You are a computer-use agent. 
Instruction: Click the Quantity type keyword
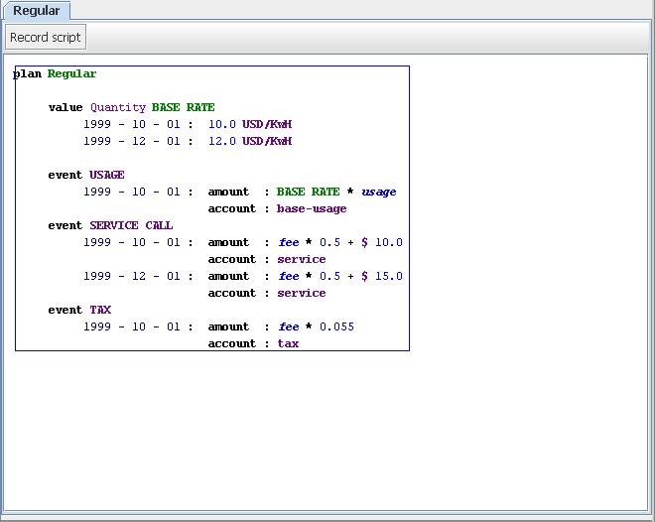click(117, 107)
